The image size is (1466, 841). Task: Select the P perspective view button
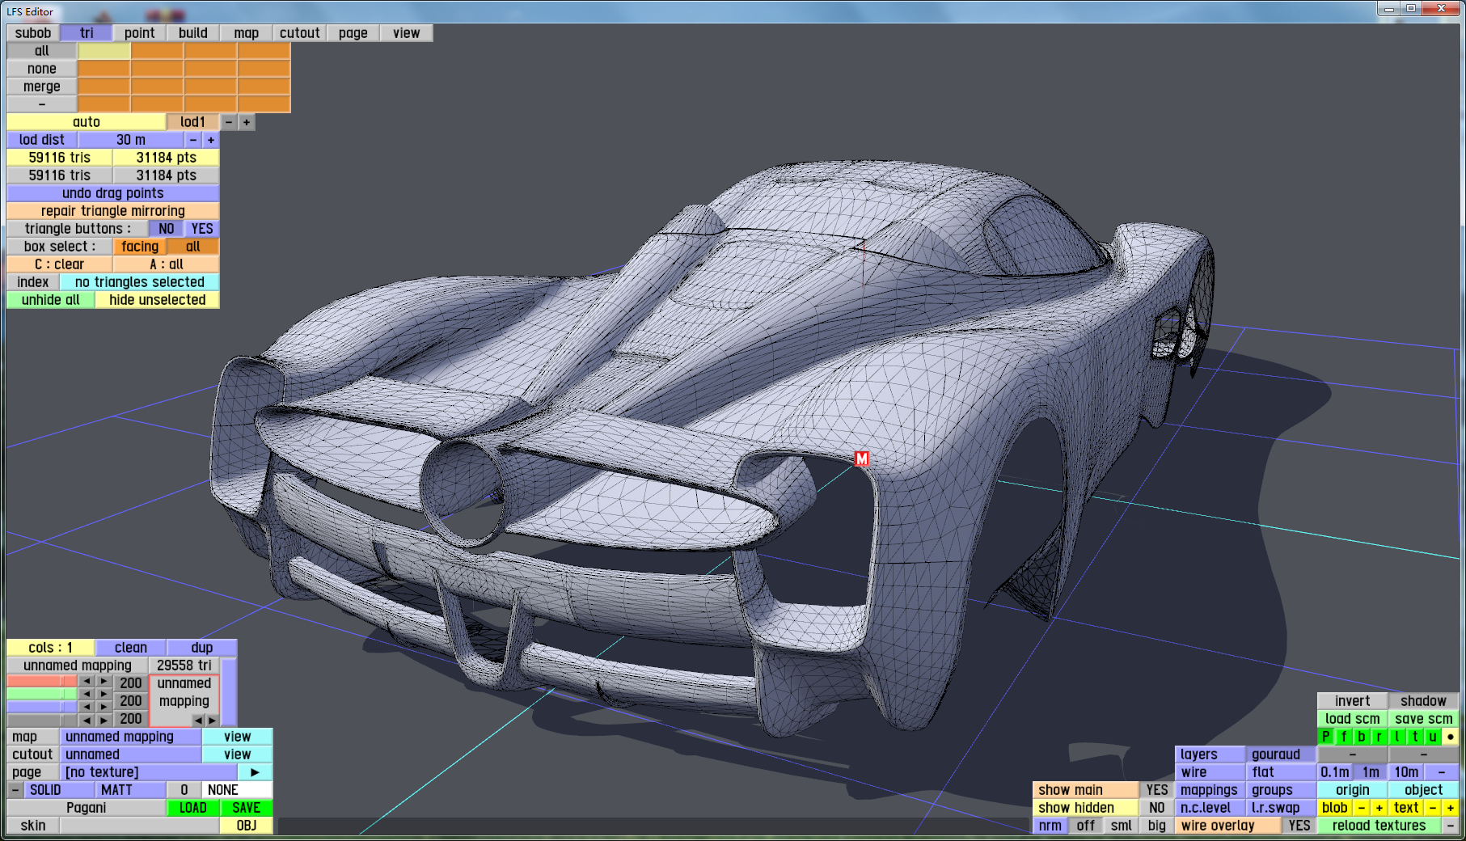point(1326,737)
